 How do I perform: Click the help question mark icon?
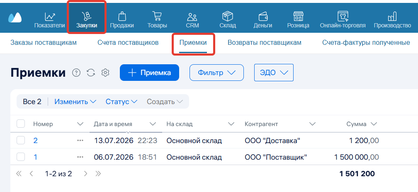click(x=76, y=73)
